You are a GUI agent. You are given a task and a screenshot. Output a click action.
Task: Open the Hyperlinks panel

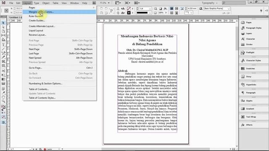248,85
